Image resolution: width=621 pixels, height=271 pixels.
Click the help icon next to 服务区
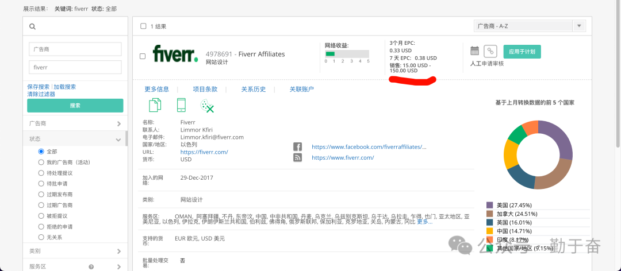pyautogui.click(x=91, y=266)
